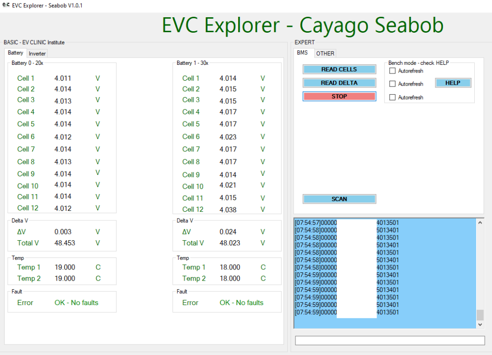Click the "BASIC - EV CLINIC Institute" label
Image resolution: width=492 pixels, height=355 pixels.
click(x=34, y=42)
